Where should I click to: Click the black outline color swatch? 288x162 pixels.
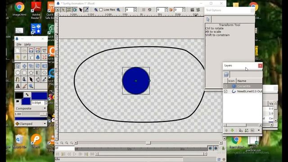coord(19,95)
